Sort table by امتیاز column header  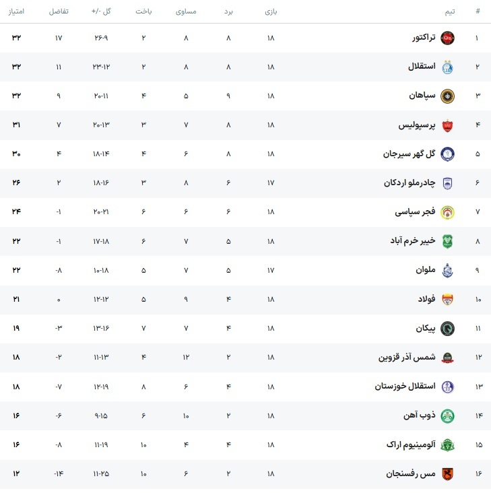[15, 11]
